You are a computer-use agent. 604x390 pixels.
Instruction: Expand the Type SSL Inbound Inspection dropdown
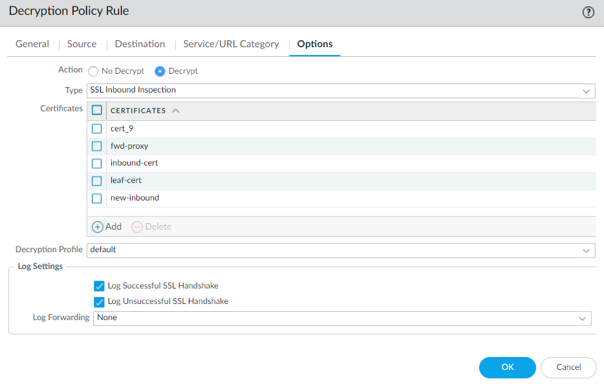click(586, 91)
